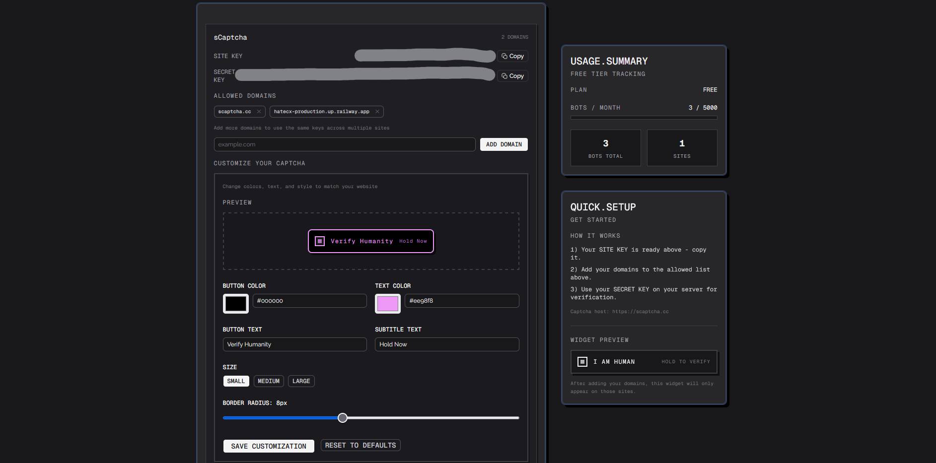
Task: Reset customization to defaults
Action: [360, 445]
